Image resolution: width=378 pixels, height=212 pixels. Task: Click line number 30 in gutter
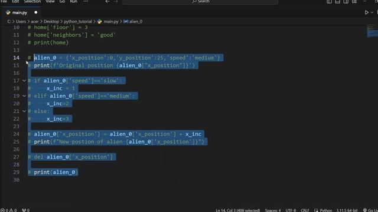coord(16,180)
